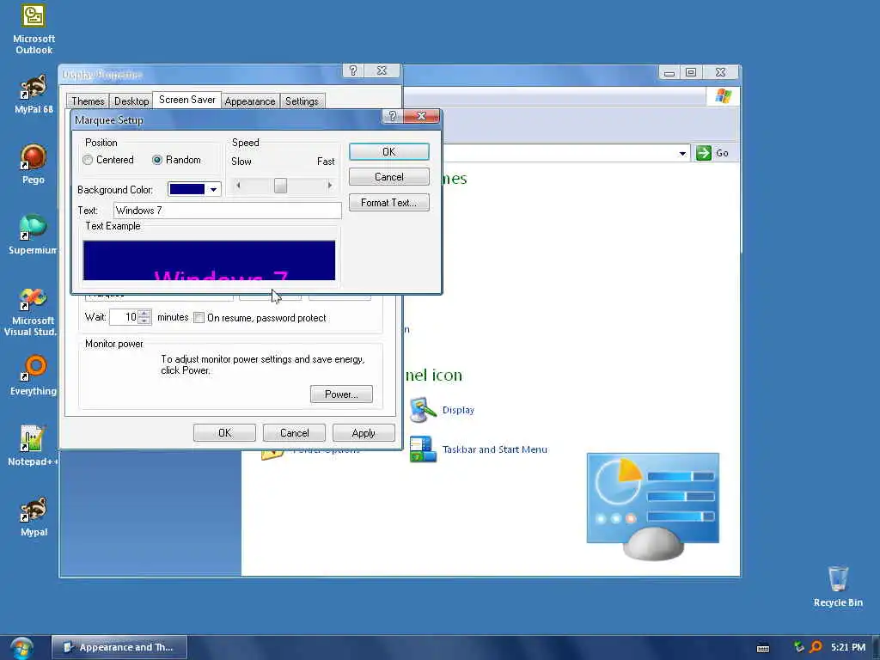The height and width of the screenshot is (660, 880).
Task: Click the Wait minutes value field
Action: 124,317
